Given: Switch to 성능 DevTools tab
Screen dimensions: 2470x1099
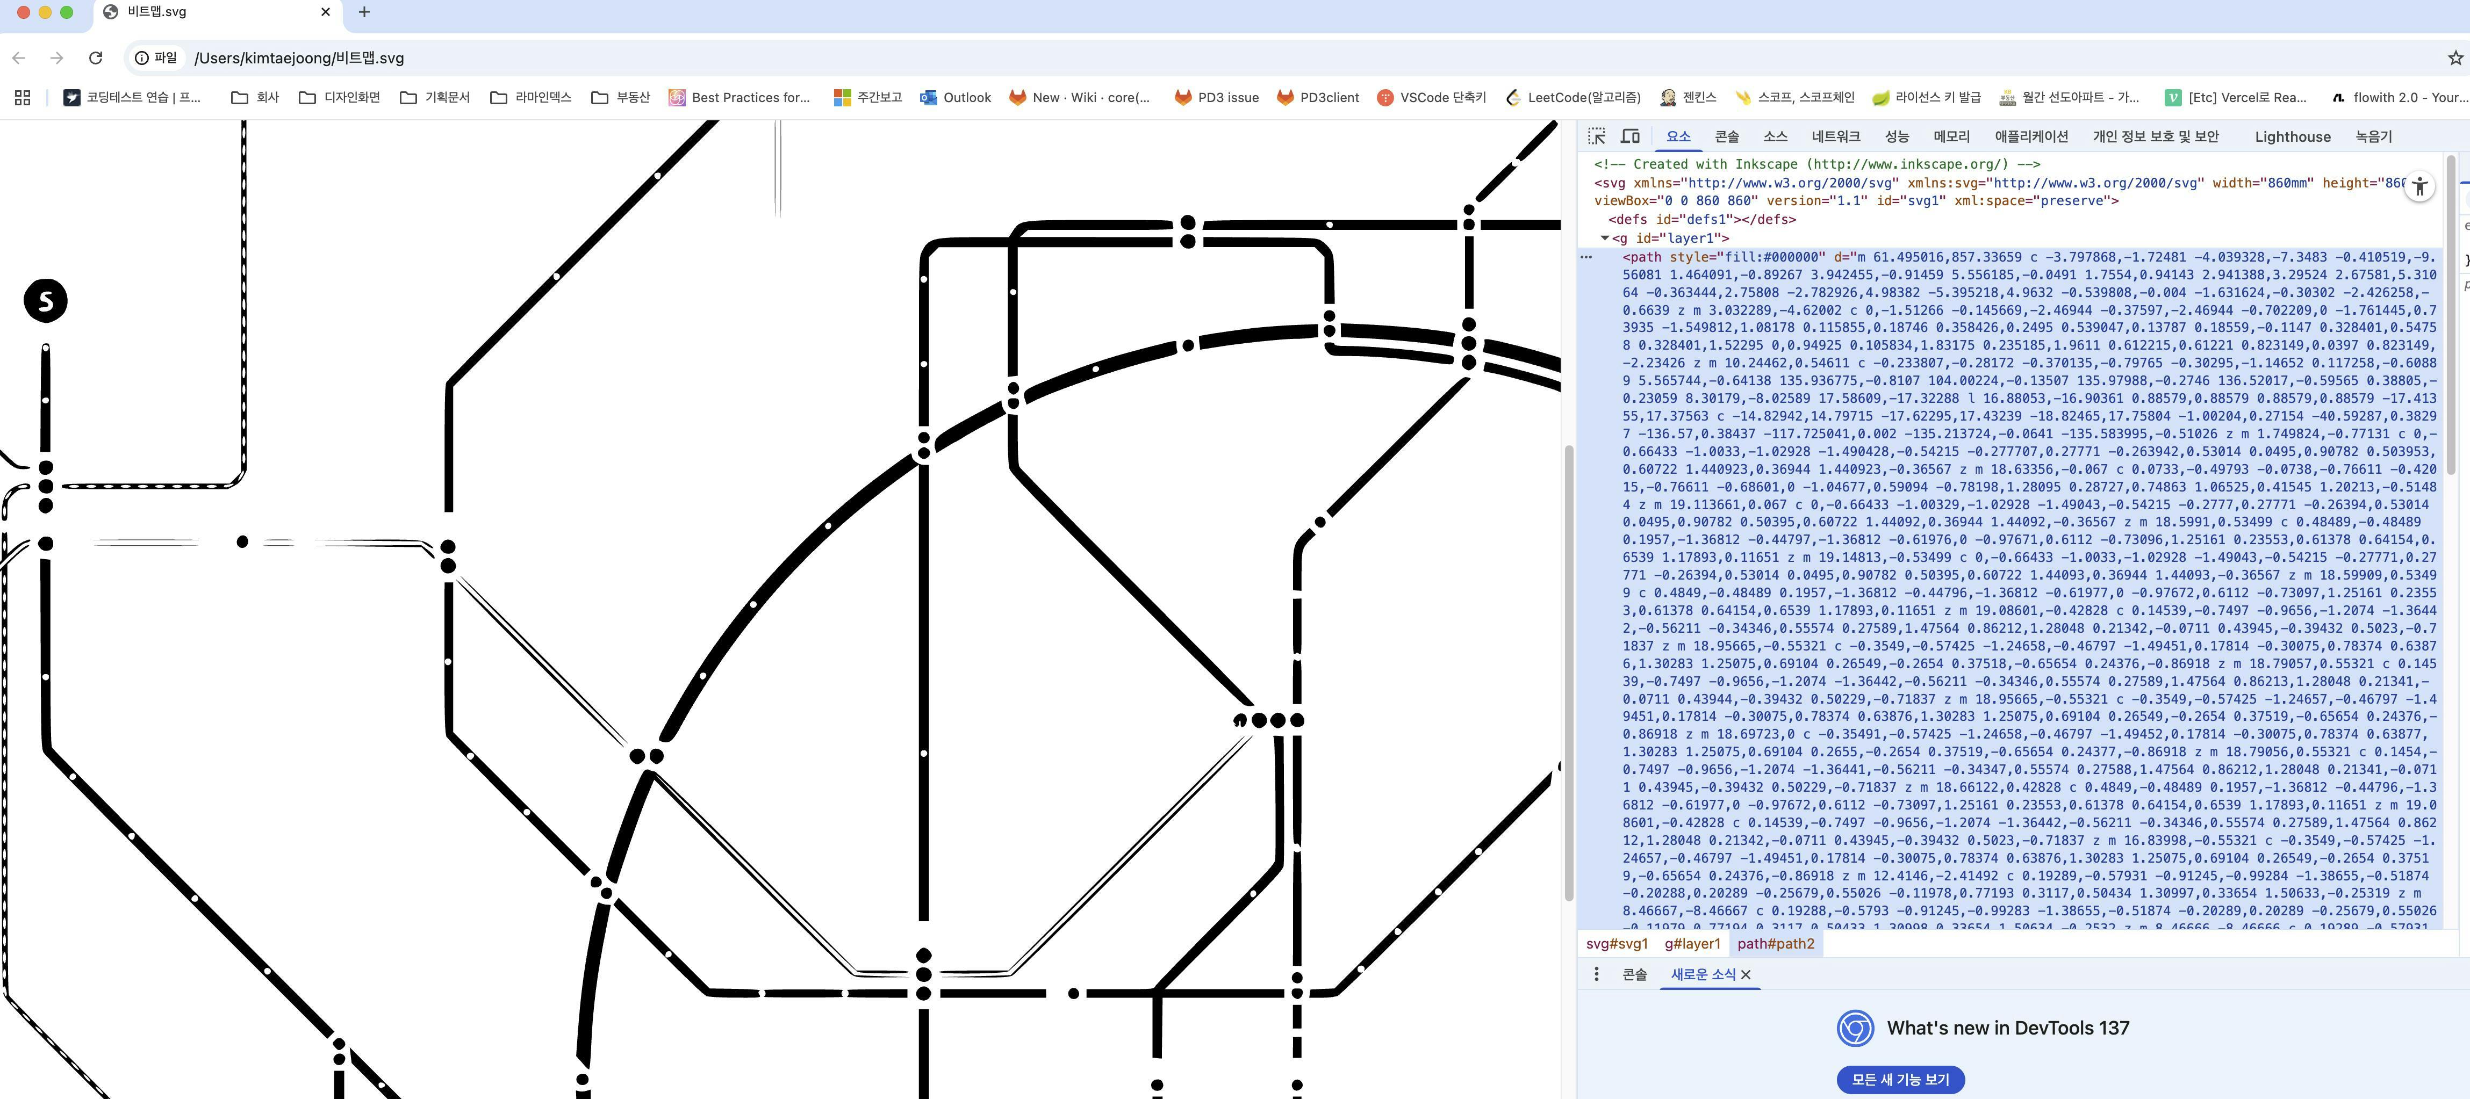Looking at the screenshot, I should tap(1897, 136).
